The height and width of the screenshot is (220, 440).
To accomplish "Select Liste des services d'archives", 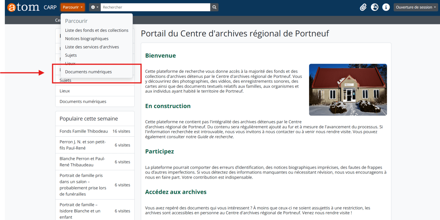I will tap(92, 47).
